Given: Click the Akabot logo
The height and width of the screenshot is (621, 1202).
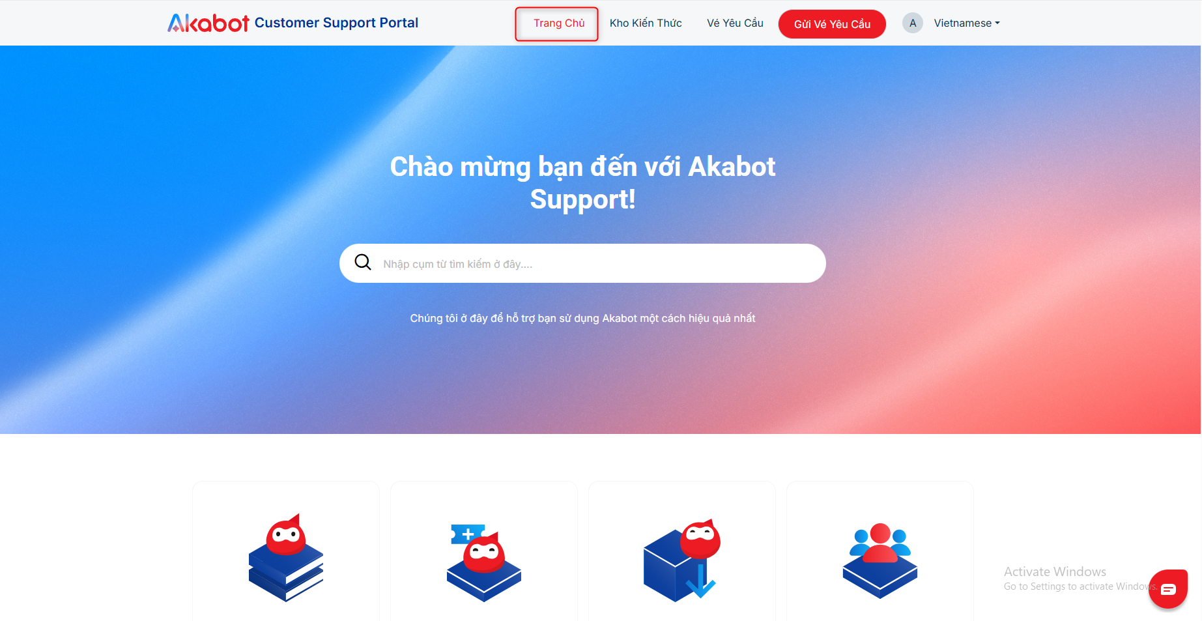Looking at the screenshot, I should [208, 23].
